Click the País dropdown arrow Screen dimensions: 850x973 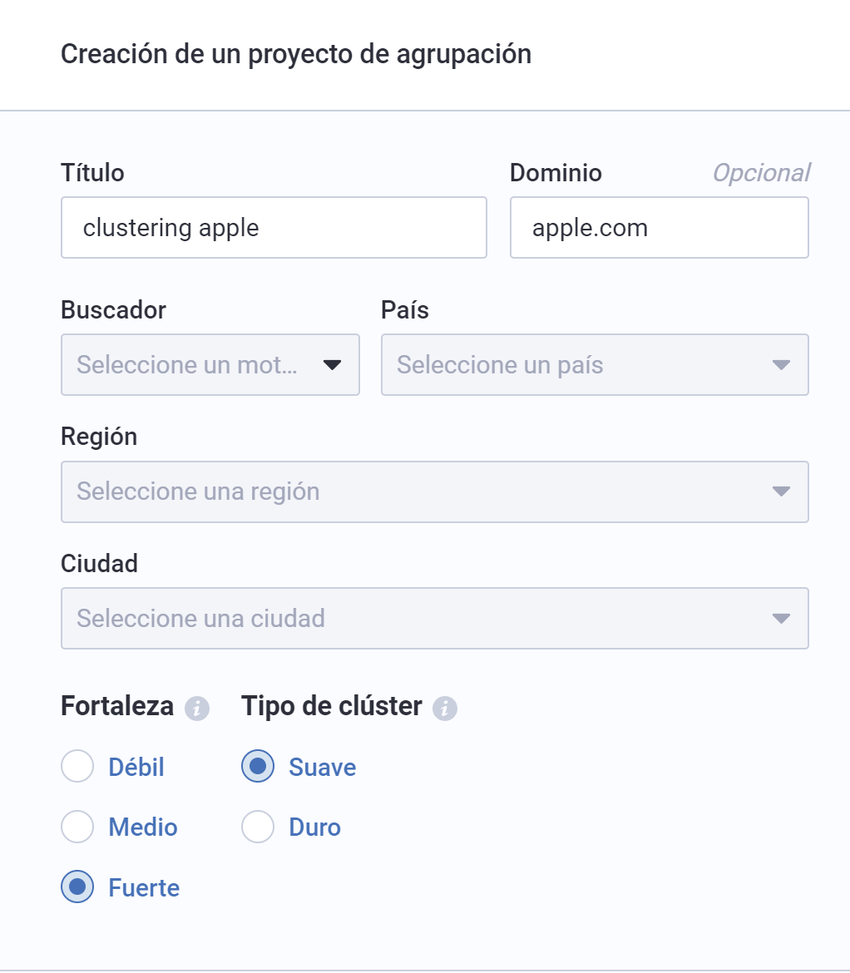(780, 365)
